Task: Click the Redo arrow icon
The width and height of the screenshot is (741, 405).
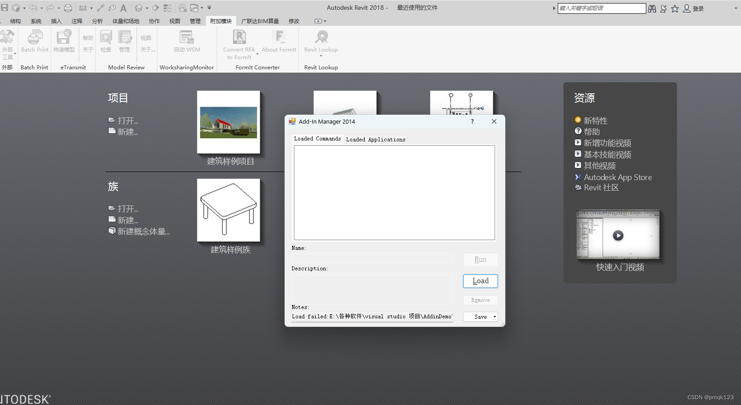Action: [50, 8]
